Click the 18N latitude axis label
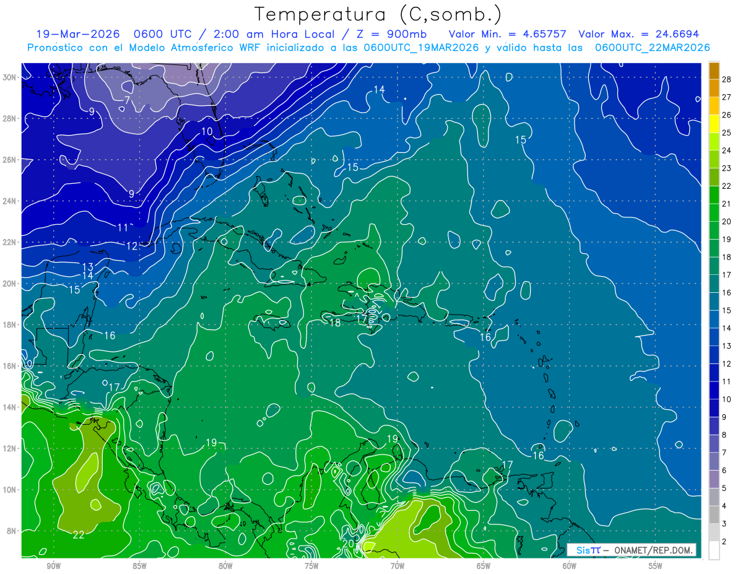The height and width of the screenshot is (574, 743). tap(11, 324)
